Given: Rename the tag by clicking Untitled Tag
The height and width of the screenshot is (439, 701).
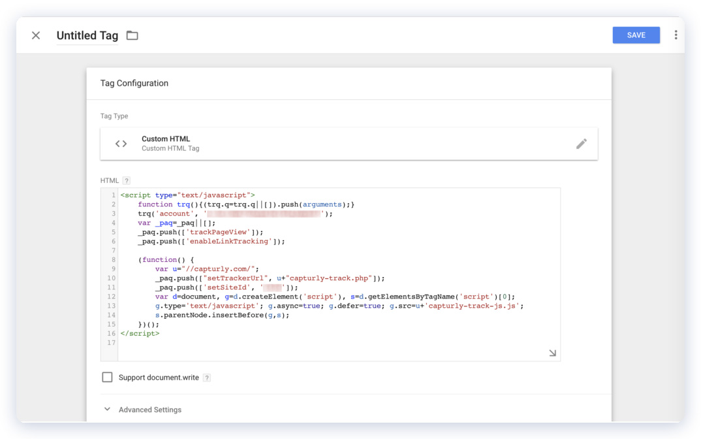Looking at the screenshot, I should pos(87,35).
